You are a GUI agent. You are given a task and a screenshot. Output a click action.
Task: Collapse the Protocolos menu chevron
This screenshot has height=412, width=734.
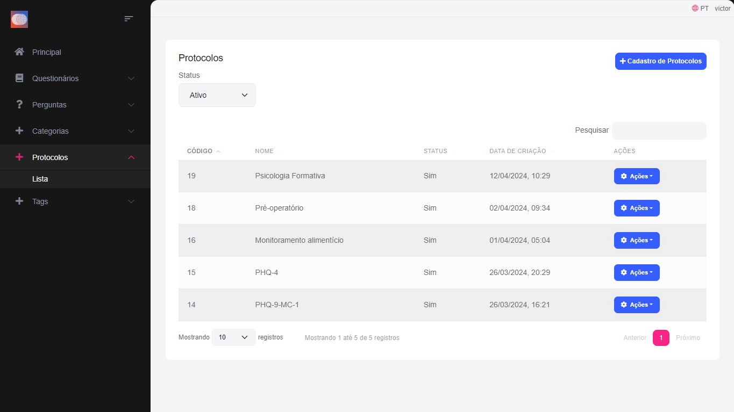click(131, 157)
